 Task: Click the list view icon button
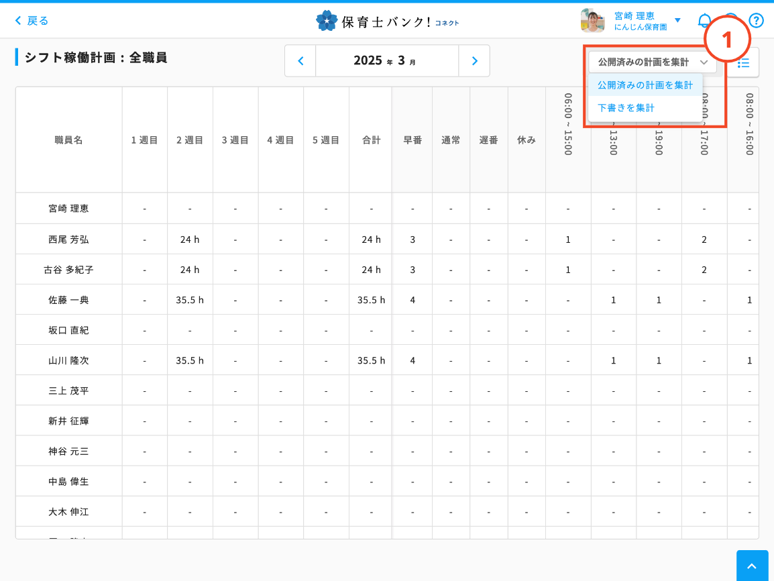coord(744,62)
